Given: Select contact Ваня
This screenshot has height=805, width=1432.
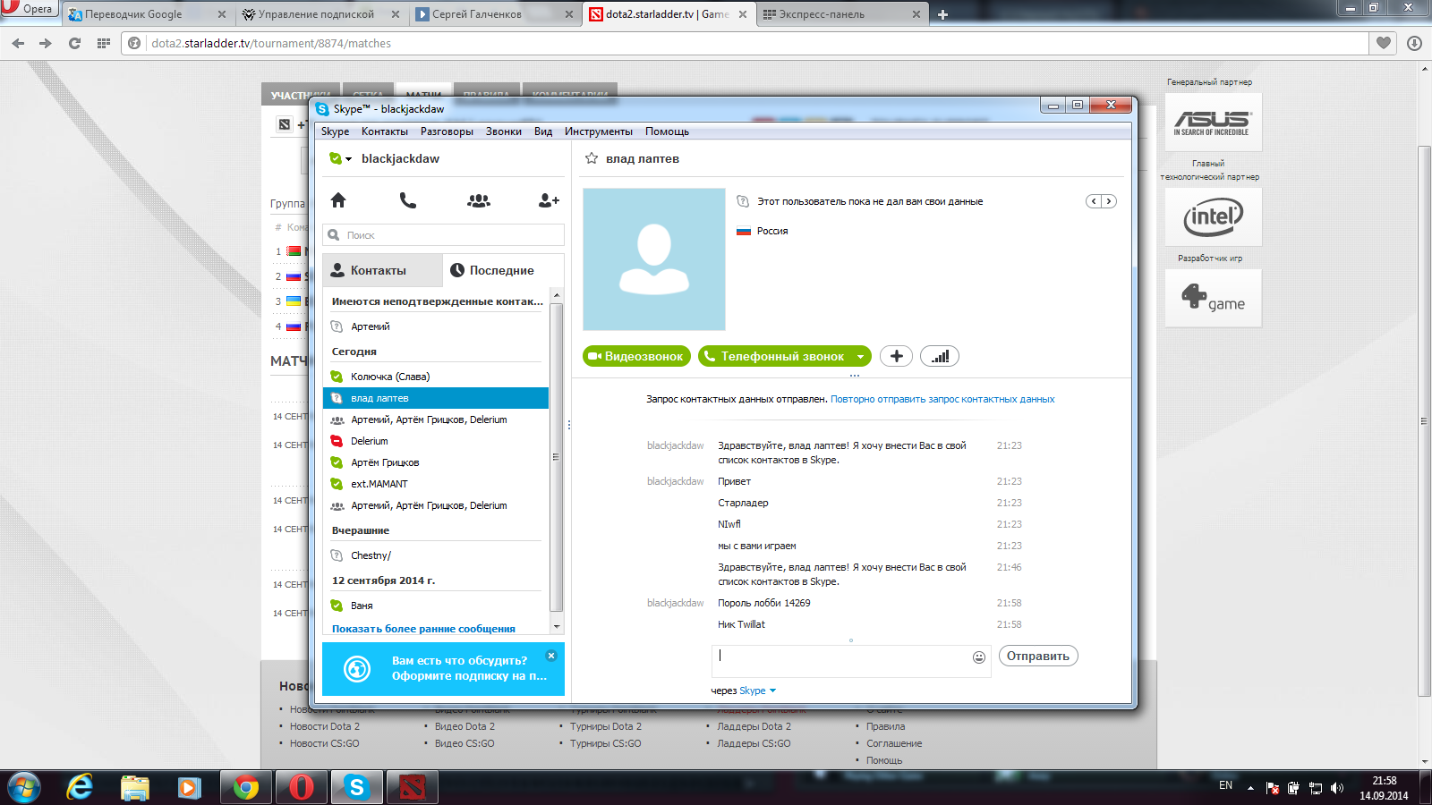Looking at the screenshot, I should pyautogui.click(x=436, y=606).
